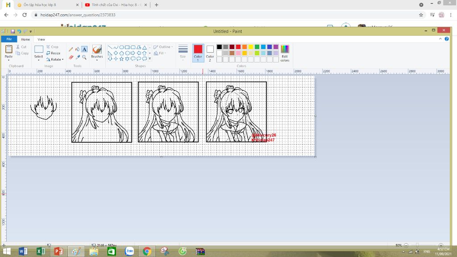Click the Crop button
Screen dimensions: 457x257
pyautogui.click(x=53, y=47)
